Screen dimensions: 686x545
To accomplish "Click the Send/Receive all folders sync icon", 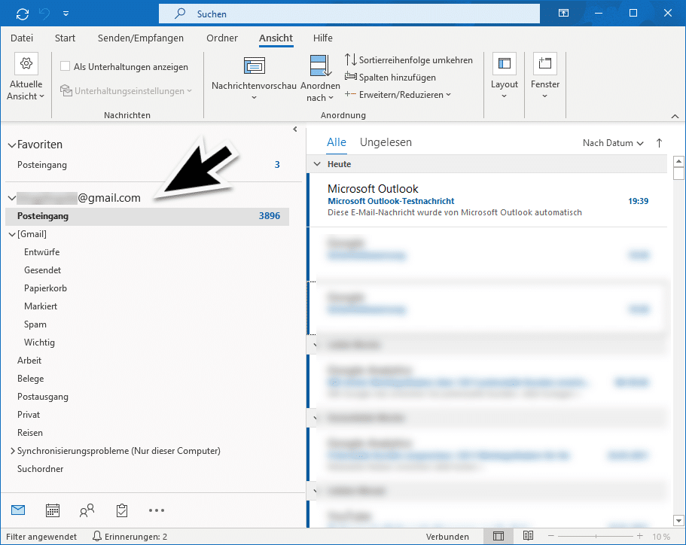I will 23,14.
